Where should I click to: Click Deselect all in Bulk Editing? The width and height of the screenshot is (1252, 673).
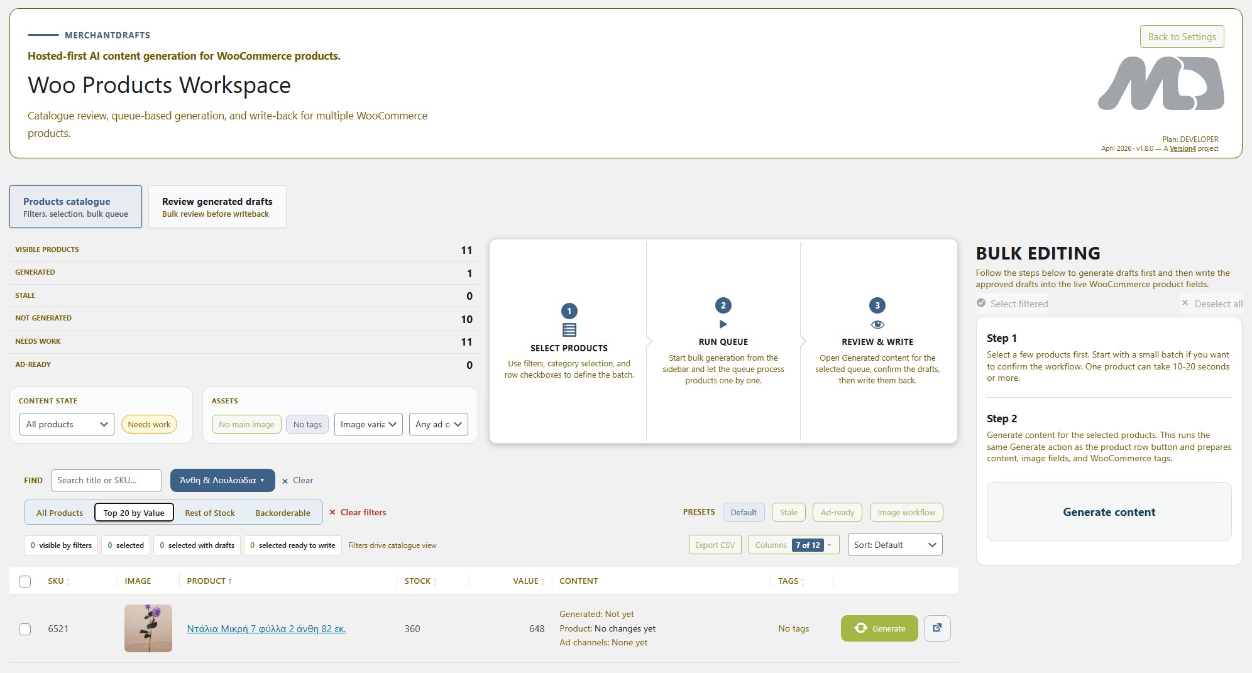[x=1212, y=304]
